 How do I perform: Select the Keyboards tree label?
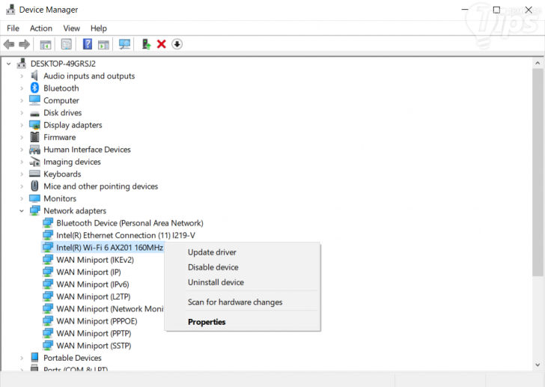[62, 174]
